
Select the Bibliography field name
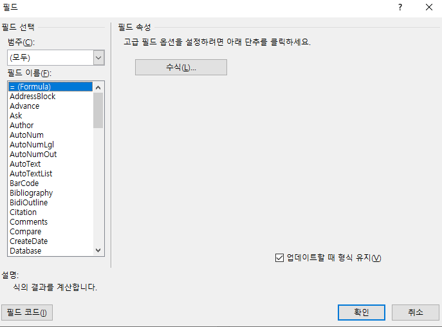(x=31, y=193)
